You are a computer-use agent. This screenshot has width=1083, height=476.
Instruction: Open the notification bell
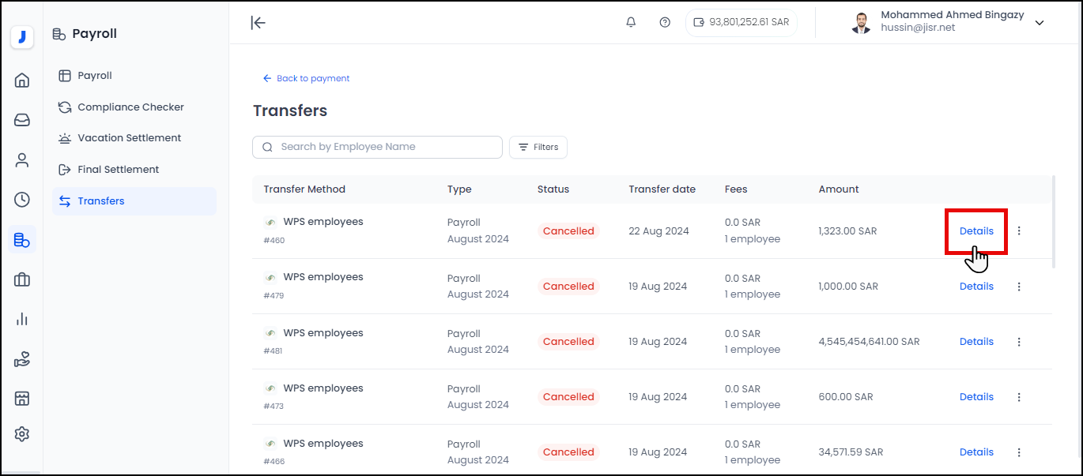pos(630,22)
